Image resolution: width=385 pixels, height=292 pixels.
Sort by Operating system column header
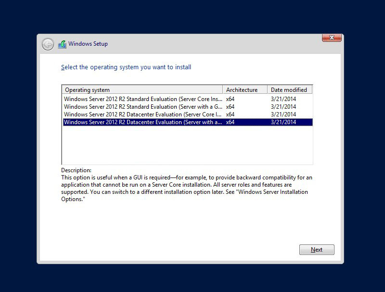pyautogui.click(x=142, y=90)
